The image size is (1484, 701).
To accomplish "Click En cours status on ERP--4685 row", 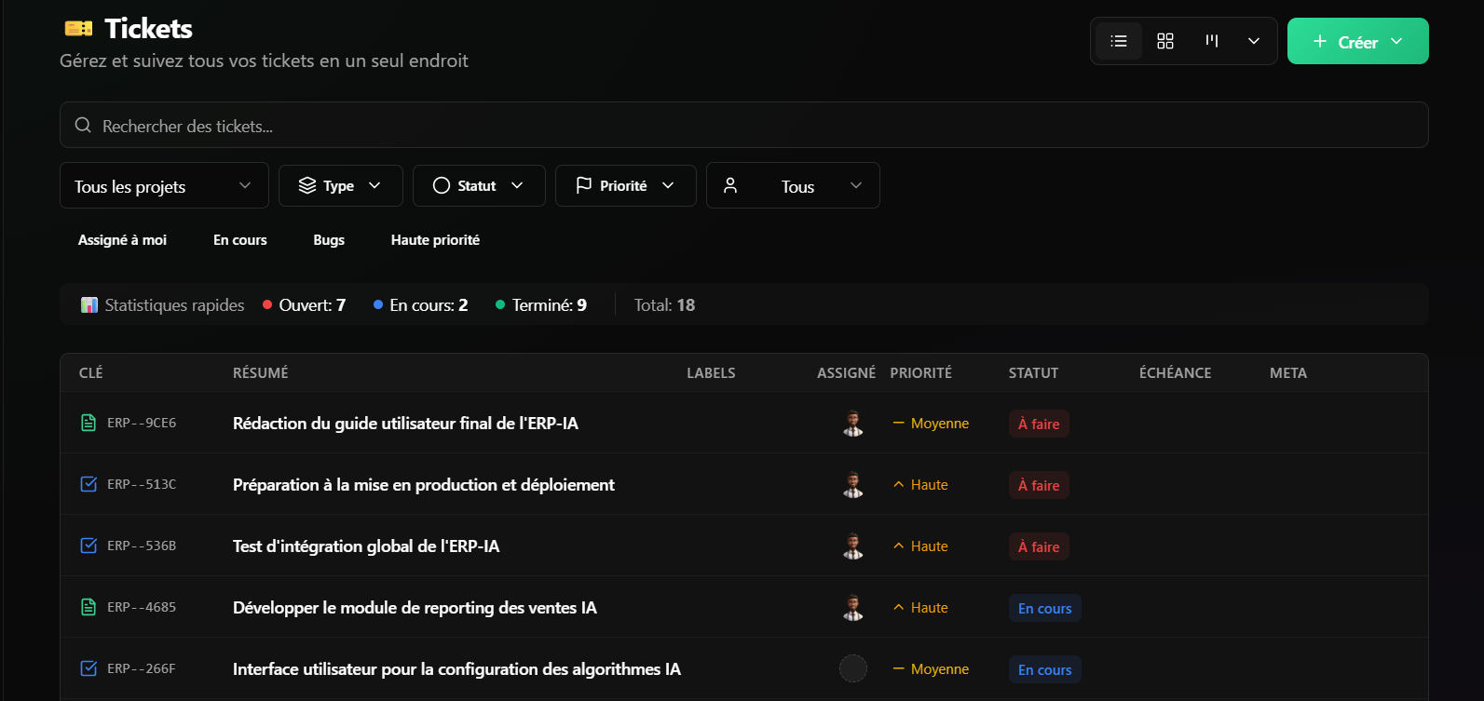I will (1045, 608).
